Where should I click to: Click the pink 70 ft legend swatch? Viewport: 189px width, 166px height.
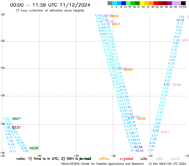(x=179, y=3)
